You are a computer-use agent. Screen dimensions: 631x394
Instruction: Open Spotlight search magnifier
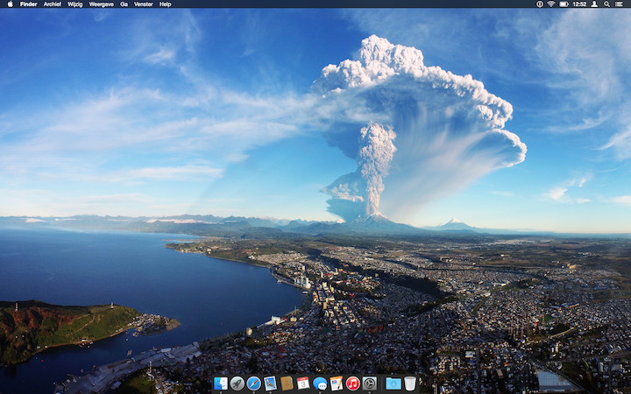pos(606,4)
